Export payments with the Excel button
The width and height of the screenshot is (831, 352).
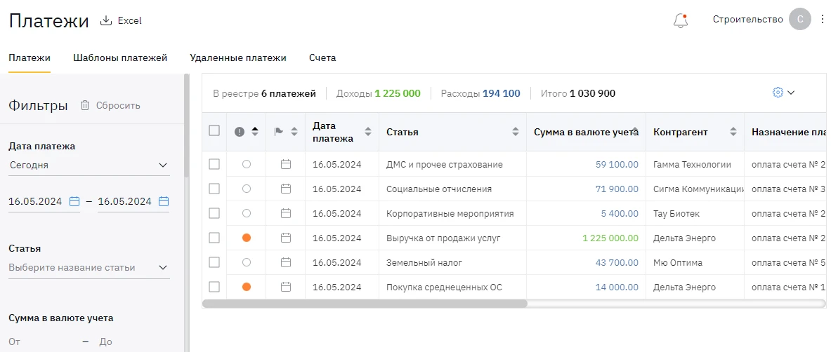tap(122, 20)
